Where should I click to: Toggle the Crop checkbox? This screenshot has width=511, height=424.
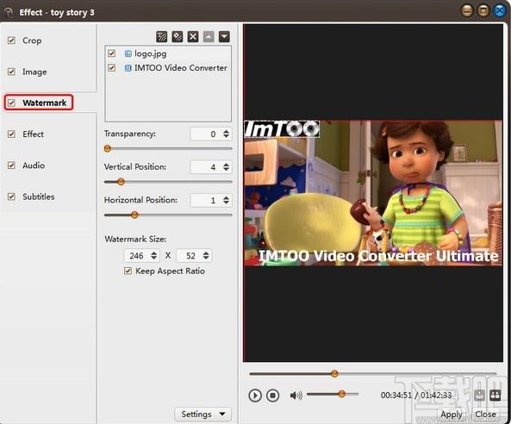pos(11,41)
